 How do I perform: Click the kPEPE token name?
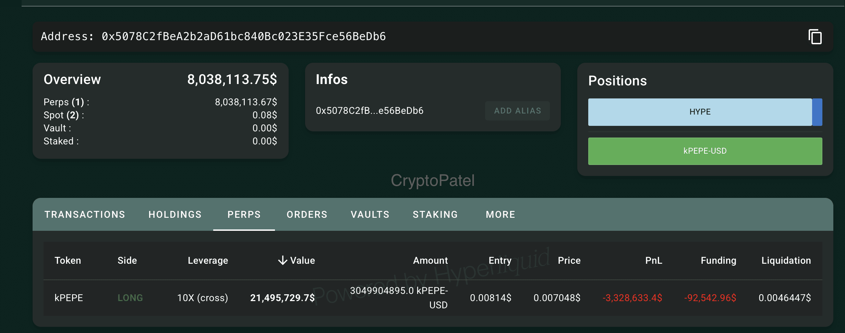[x=69, y=298]
